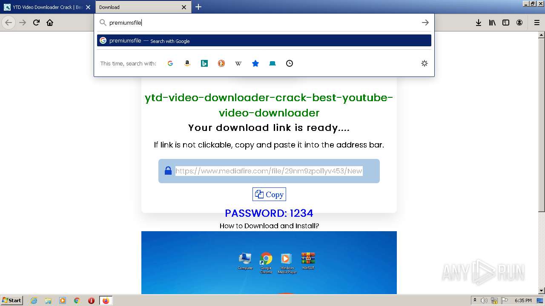Close the YTD Video Downloader Crack tab

pos(88,7)
